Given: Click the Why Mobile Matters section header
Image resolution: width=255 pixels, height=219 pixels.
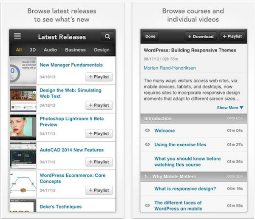Looking at the screenshot, I should tap(194, 176).
